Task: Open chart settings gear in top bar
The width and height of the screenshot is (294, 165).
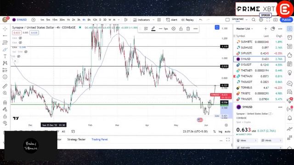Action: [x=261, y=20]
